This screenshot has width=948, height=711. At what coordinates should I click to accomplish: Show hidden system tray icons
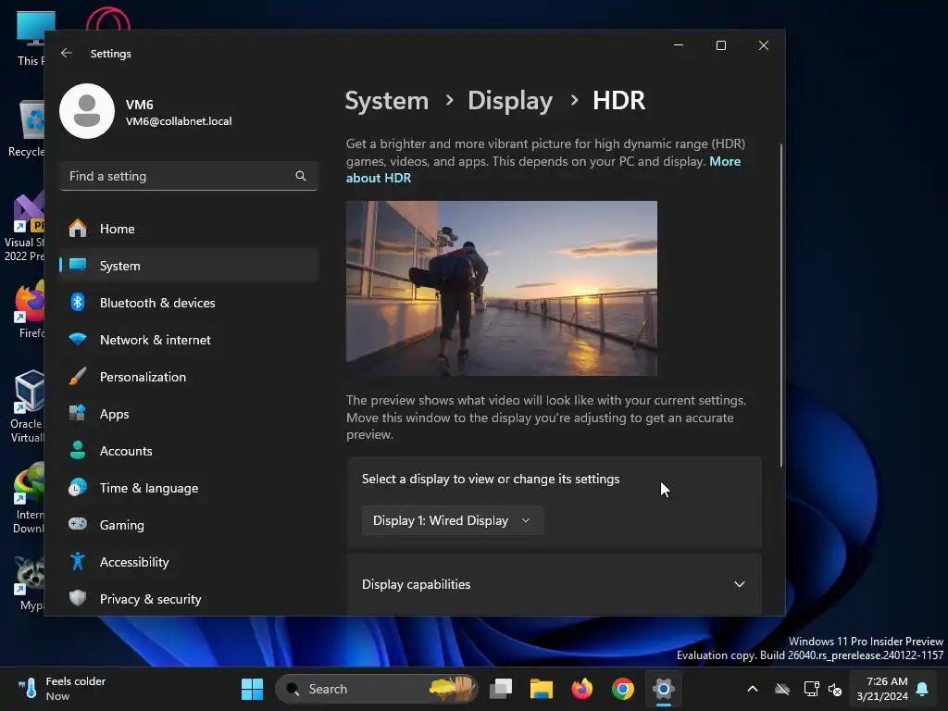pyautogui.click(x=753, y=689)
